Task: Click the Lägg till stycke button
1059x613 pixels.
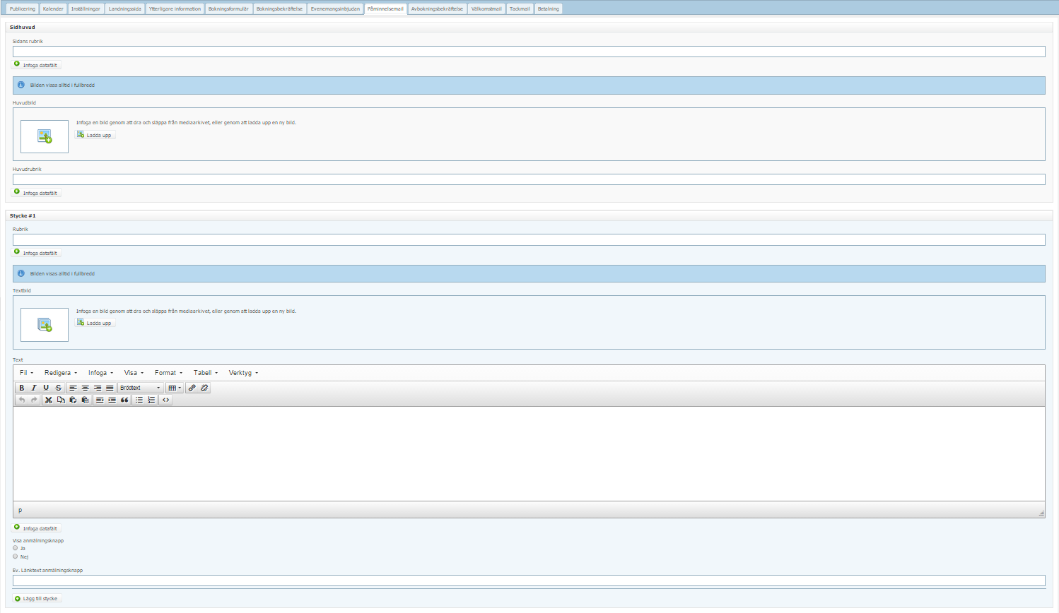Action: click(x=37, y=598)
